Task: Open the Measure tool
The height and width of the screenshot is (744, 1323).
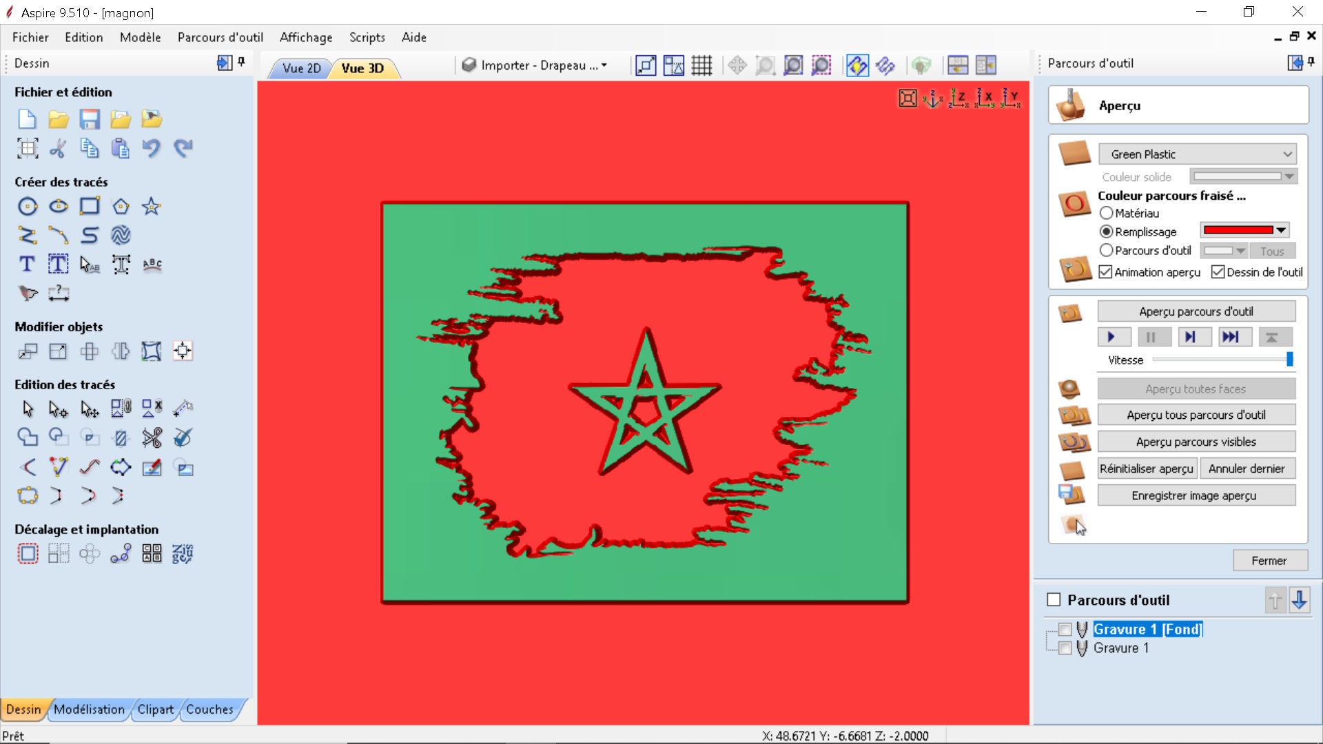Action: [x=60, y=294]
